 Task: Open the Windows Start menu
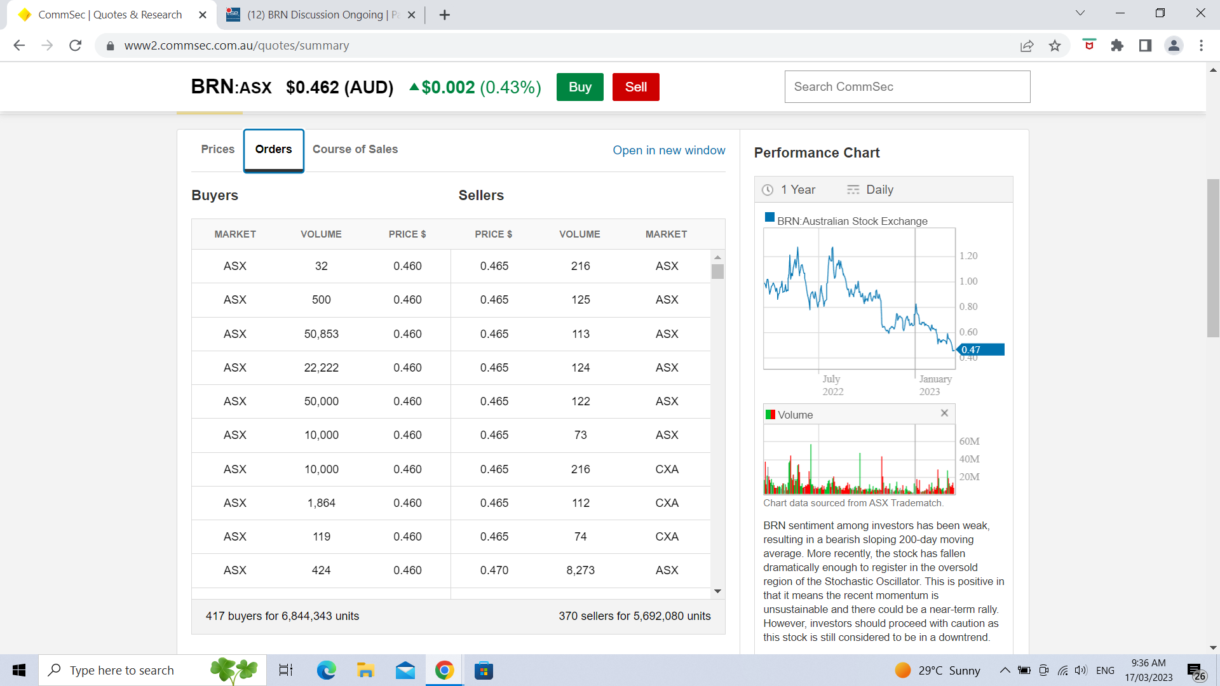[x=19, y=670]
